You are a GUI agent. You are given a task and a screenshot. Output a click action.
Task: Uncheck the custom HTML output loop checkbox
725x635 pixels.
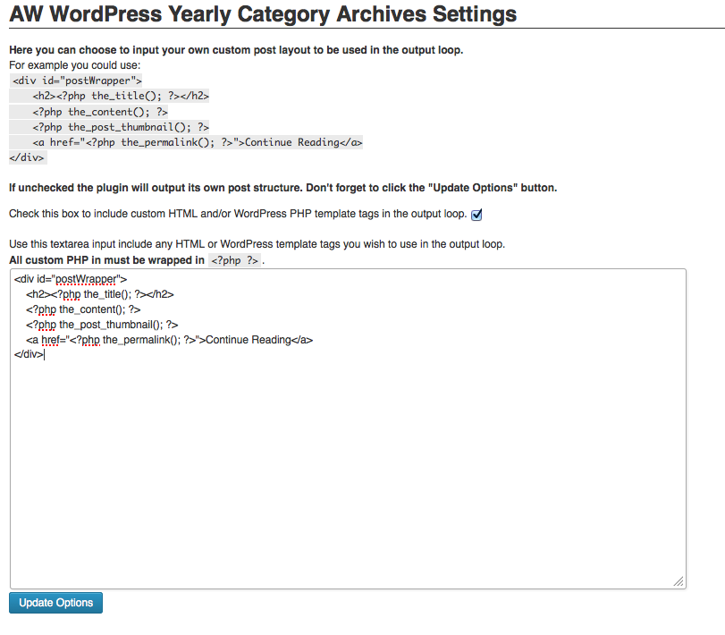click(x=476, y=215)
